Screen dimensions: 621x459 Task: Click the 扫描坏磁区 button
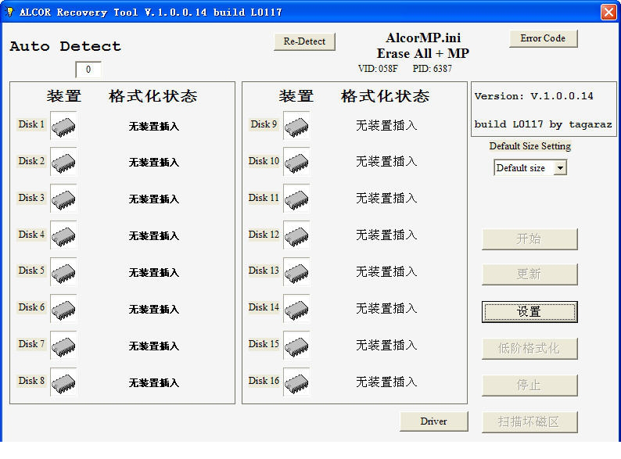pyautogui.click(x=529, y=421)
